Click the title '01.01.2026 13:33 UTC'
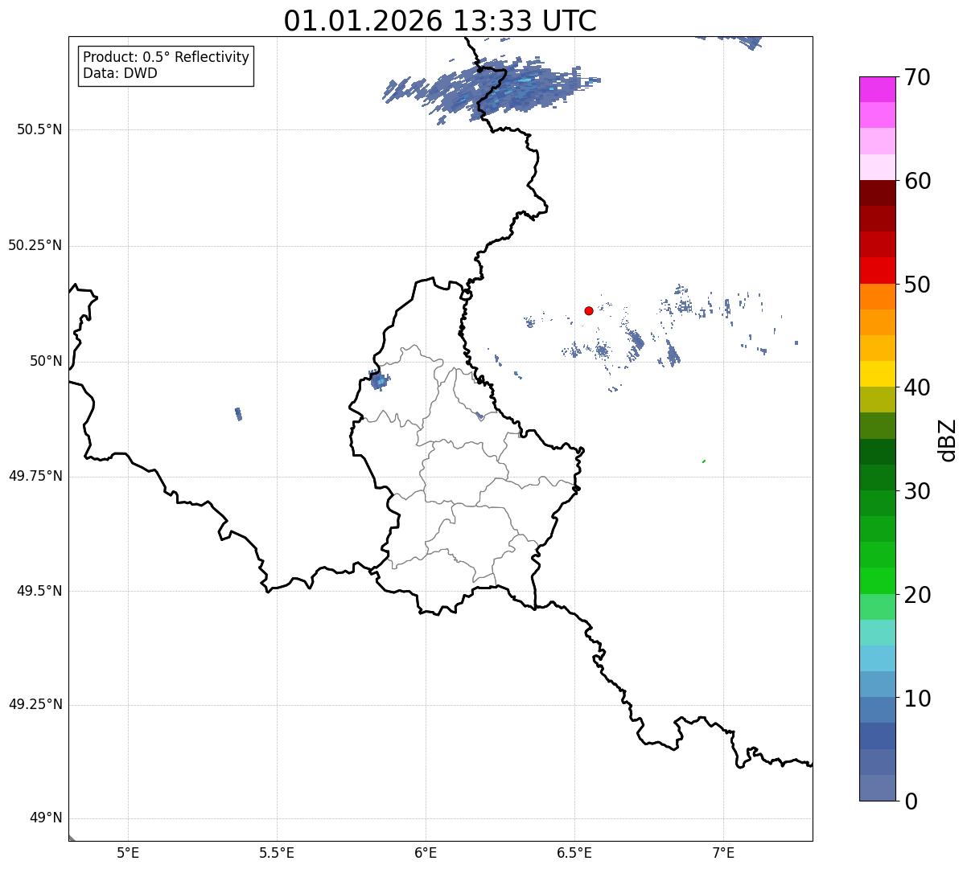 tap(440, 21)
